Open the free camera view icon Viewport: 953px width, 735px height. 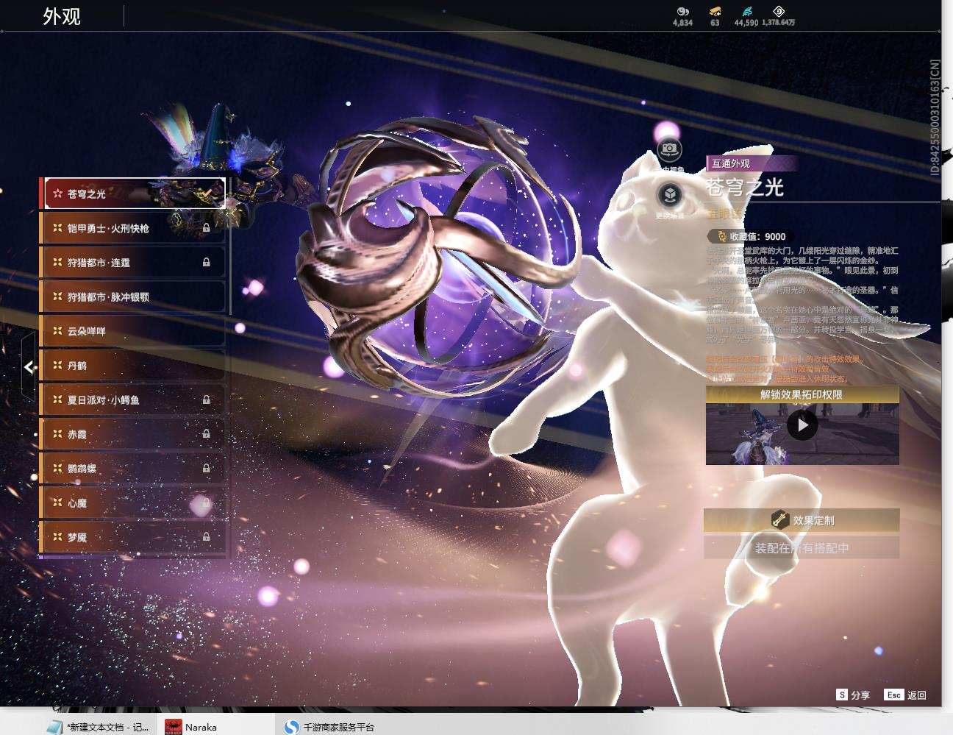[669, 149]
